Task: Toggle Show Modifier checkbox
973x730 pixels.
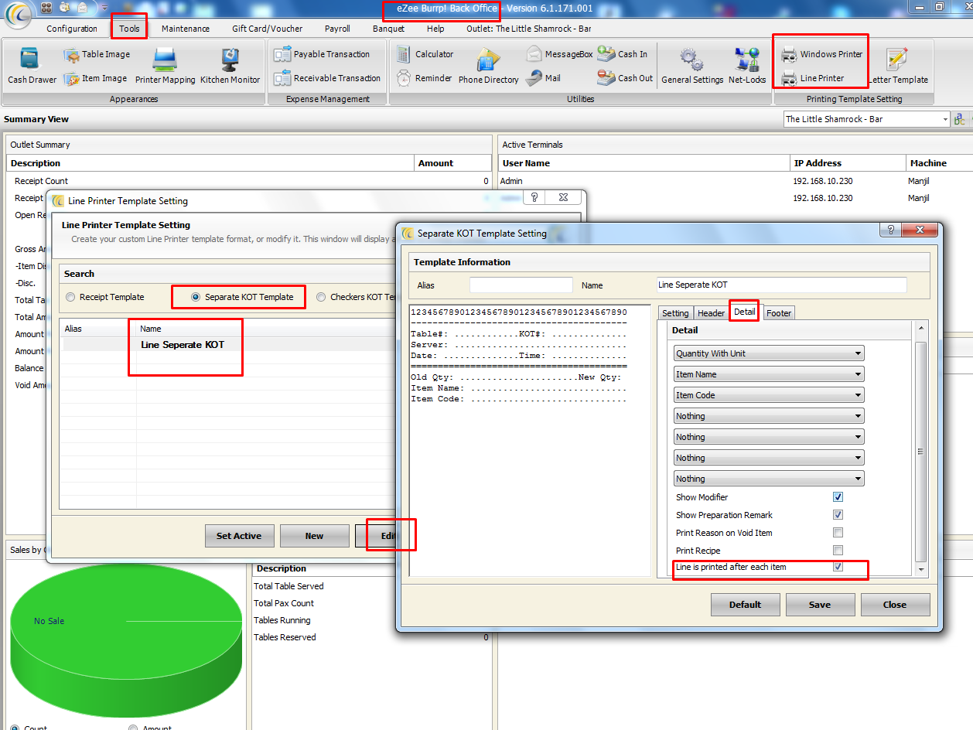Action: click(x=838, y=497)
